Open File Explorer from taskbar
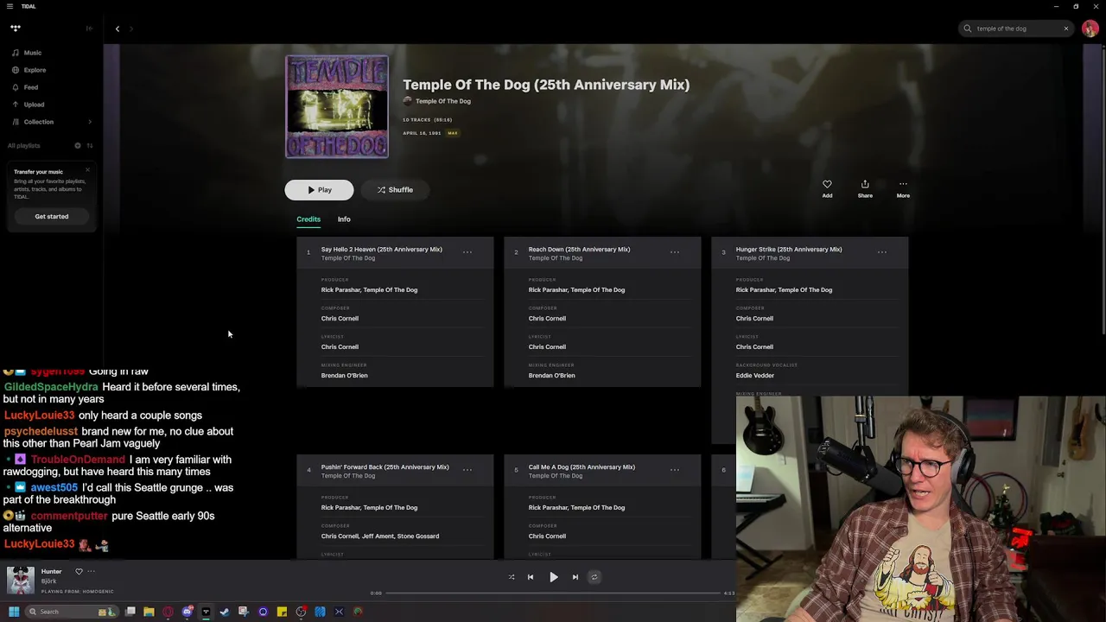Image resolution: width=1106 pixels, height=622 pixels. (x=149, y=612)
